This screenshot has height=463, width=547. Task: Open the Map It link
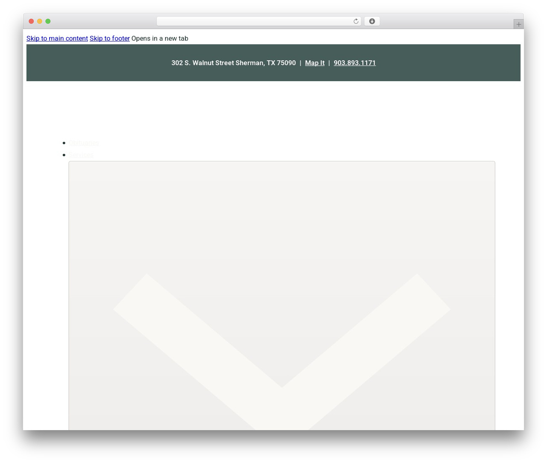click(315, 63)
